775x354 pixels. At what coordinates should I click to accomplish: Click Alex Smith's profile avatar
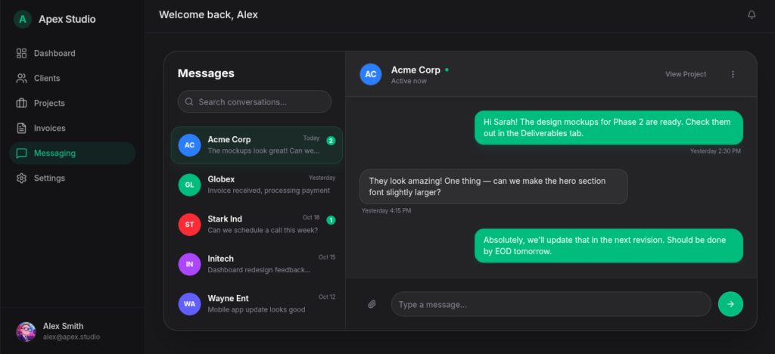point(26,331)
